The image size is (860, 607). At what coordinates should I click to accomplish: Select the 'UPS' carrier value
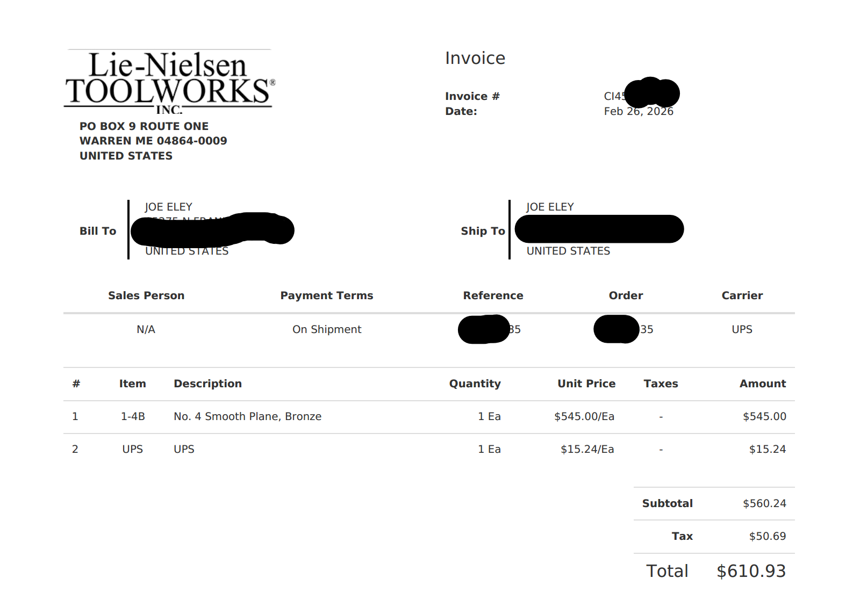point(742,329)
